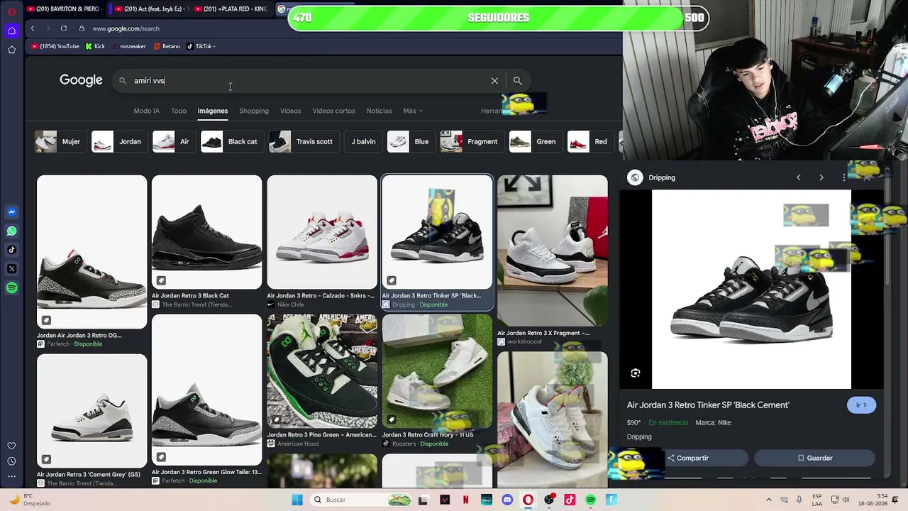
Task: Show the next image in preview panel
Action: coord(821,177)
